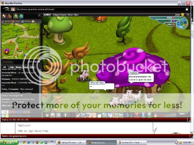Click the Nolatare player name tag
The width and height of the screenshot is (194, 145).
(133, 73)
